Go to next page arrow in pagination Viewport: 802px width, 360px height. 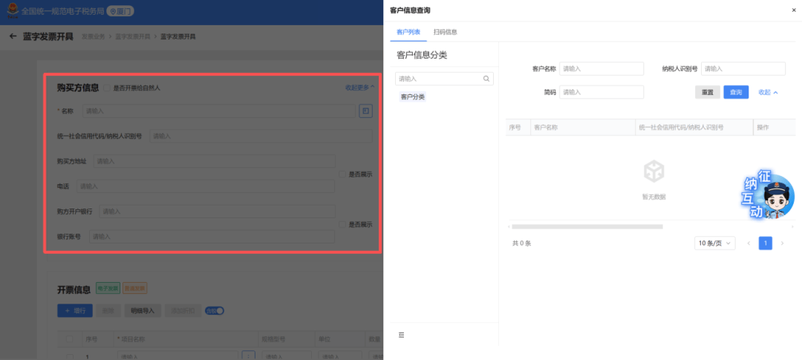click(x=783, y=243)
